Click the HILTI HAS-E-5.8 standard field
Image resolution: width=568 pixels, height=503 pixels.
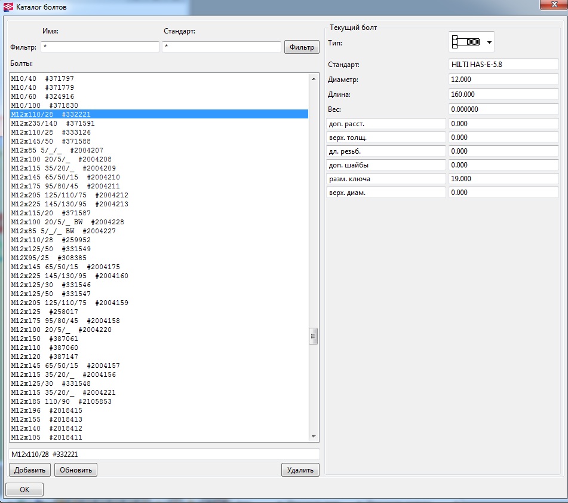[x=503, y=65]
